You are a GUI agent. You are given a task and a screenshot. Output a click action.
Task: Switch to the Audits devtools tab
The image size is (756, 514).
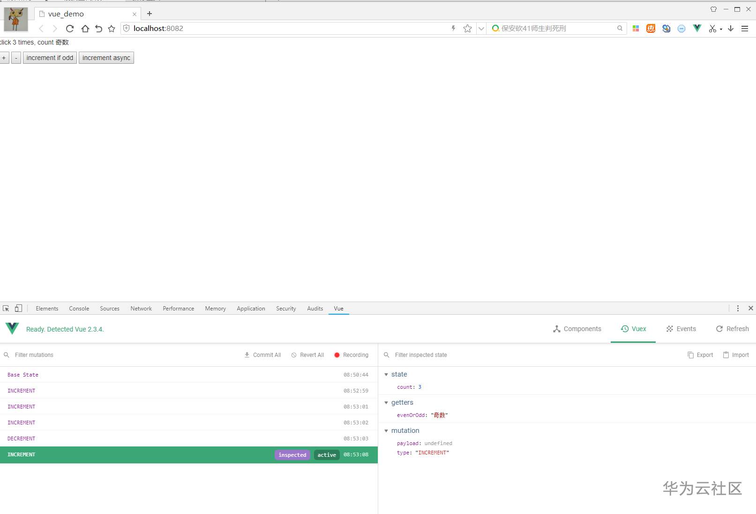pos(315,309)
